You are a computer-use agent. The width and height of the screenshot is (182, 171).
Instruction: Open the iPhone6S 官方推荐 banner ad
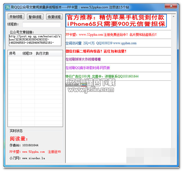pos(116,21)
